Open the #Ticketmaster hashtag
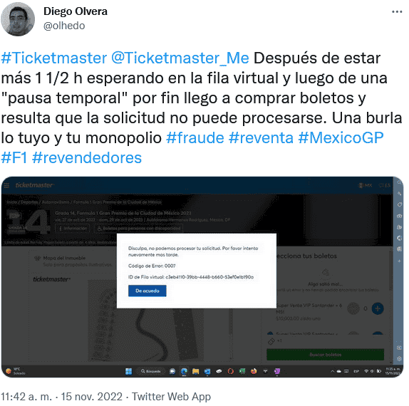 54,58
